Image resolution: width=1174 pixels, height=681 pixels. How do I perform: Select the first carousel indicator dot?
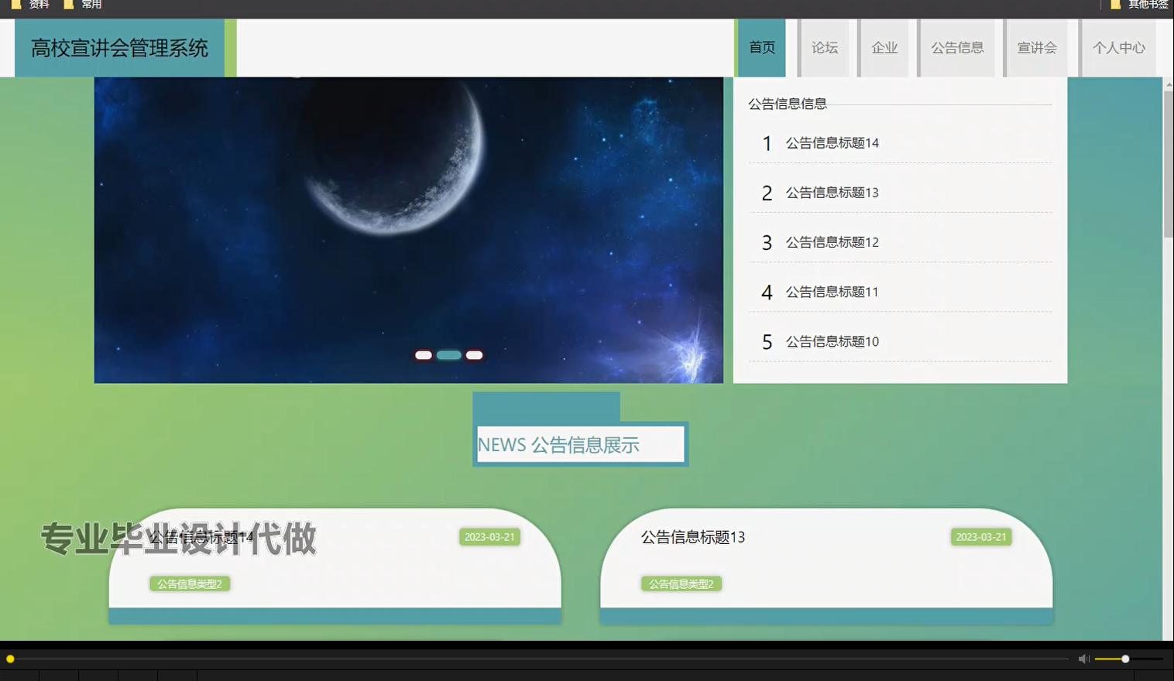click(x=424, y=354)
